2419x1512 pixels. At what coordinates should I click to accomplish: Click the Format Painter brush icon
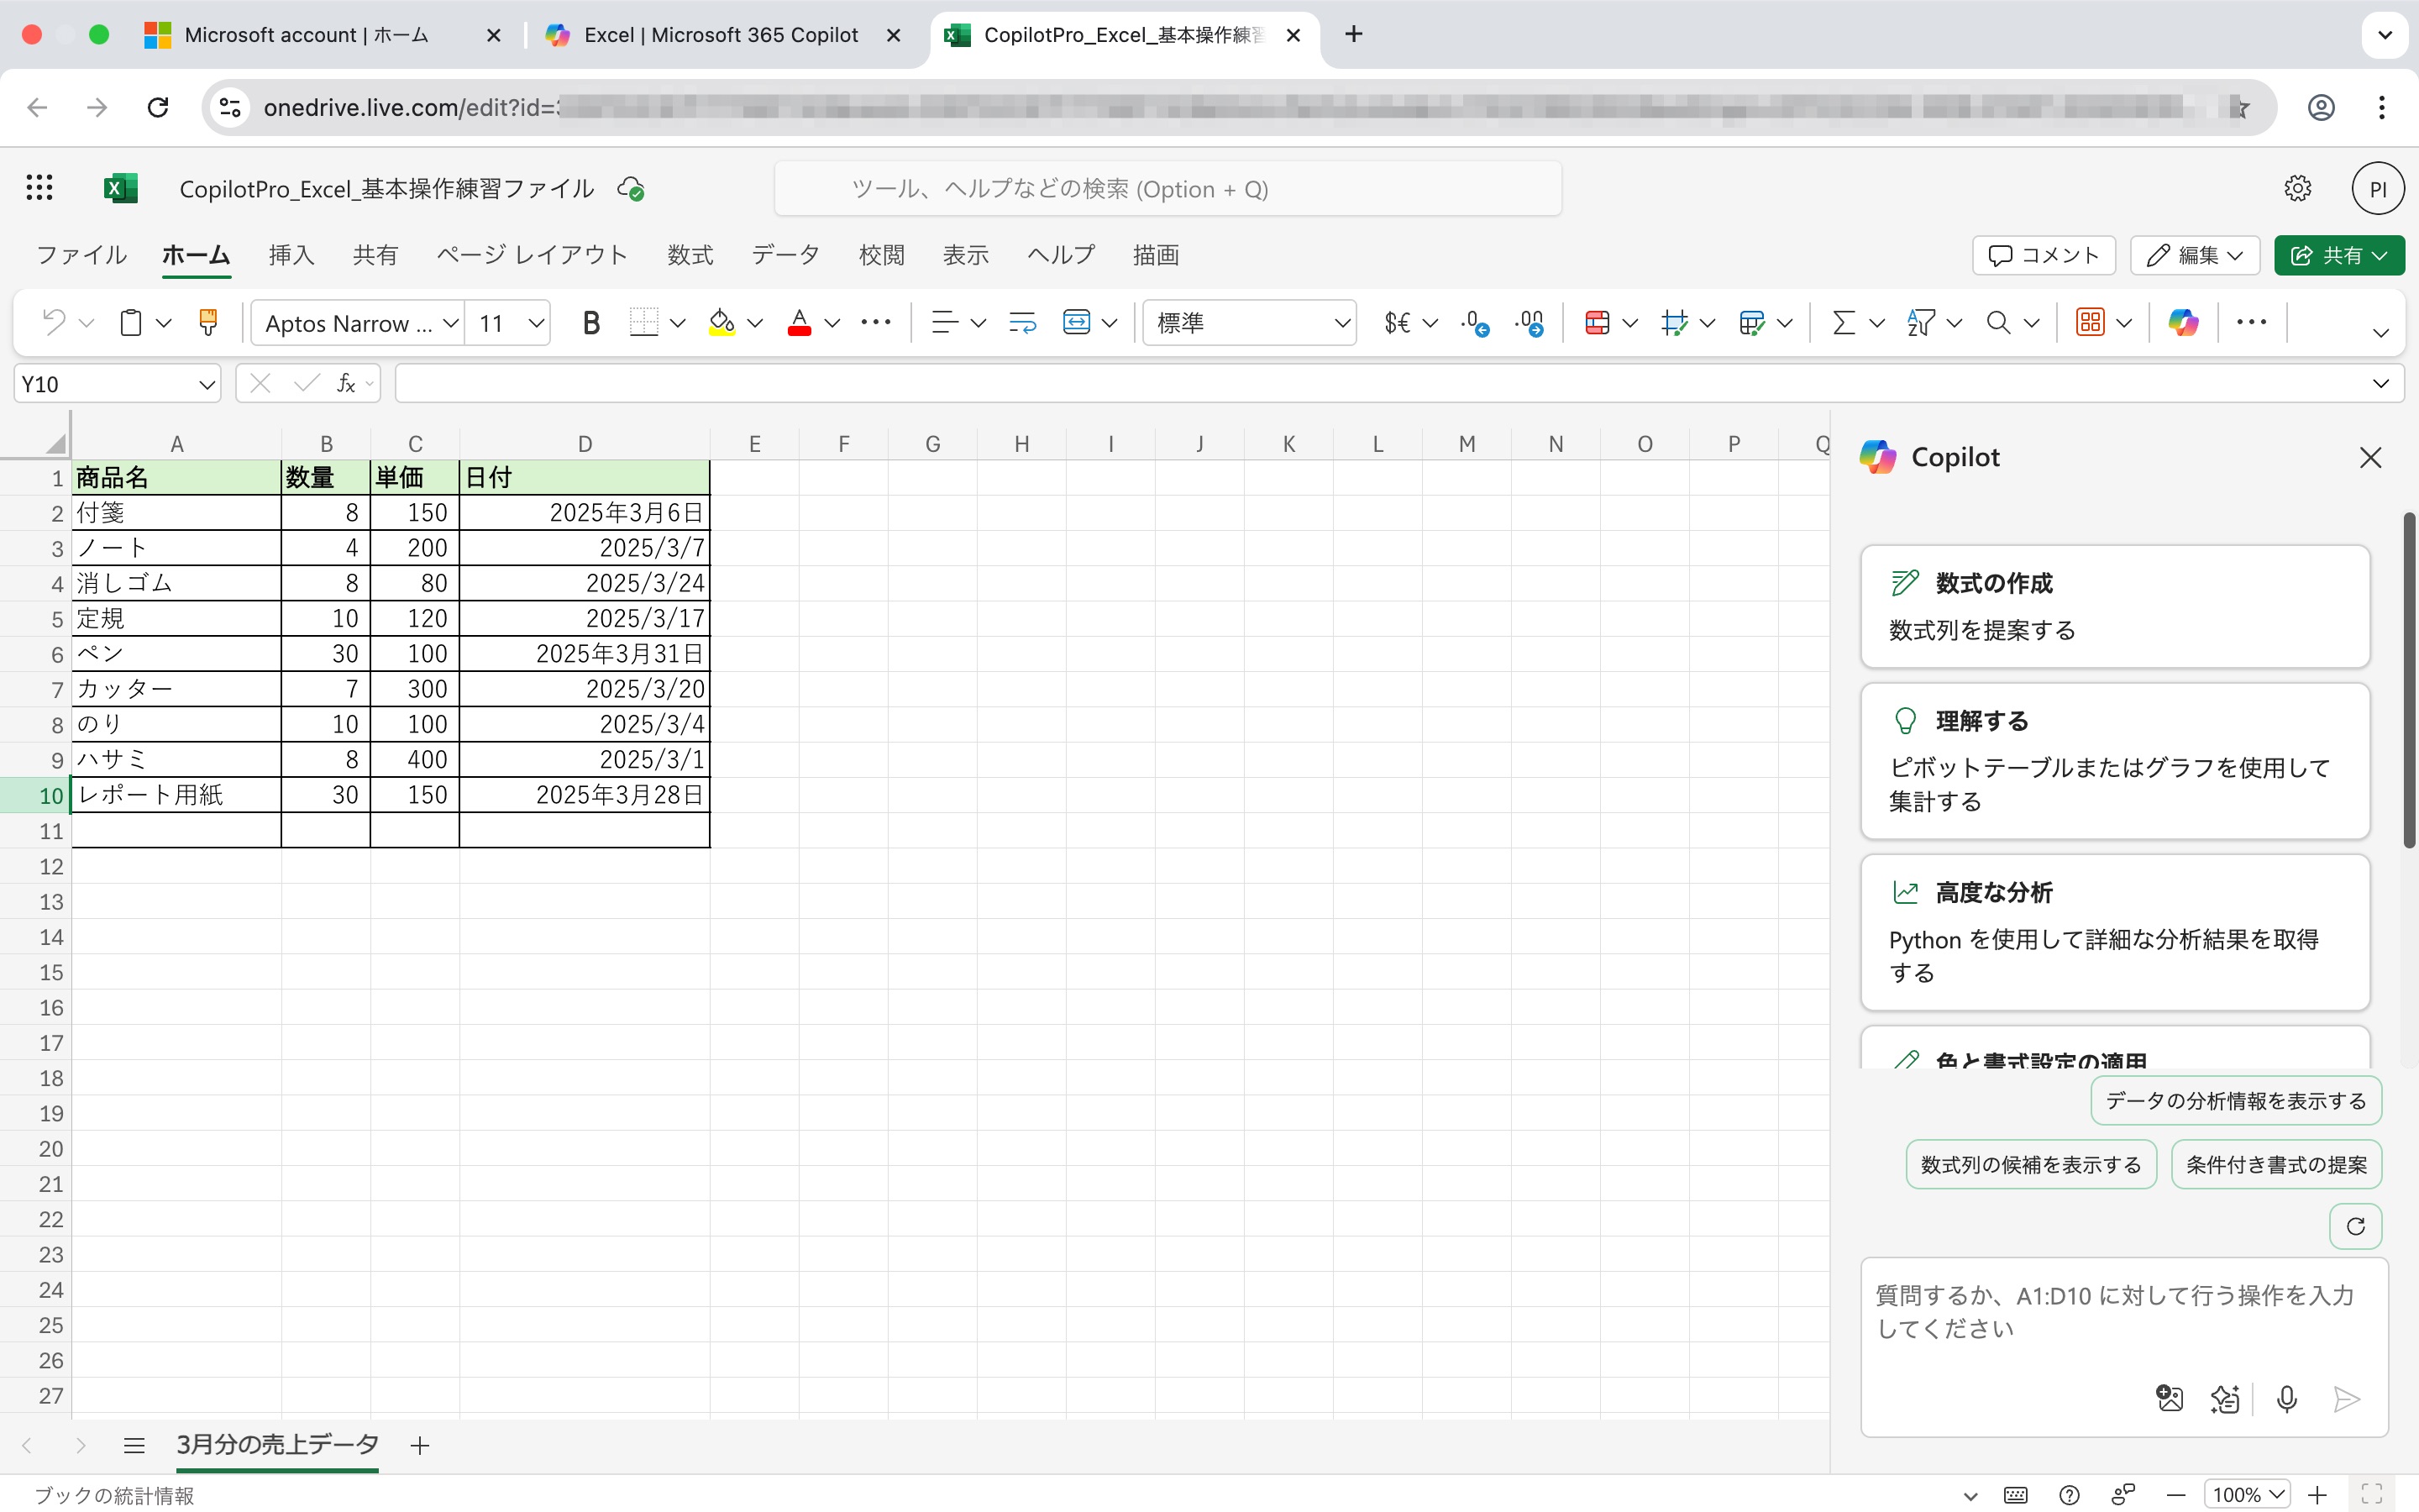point(208,322)
